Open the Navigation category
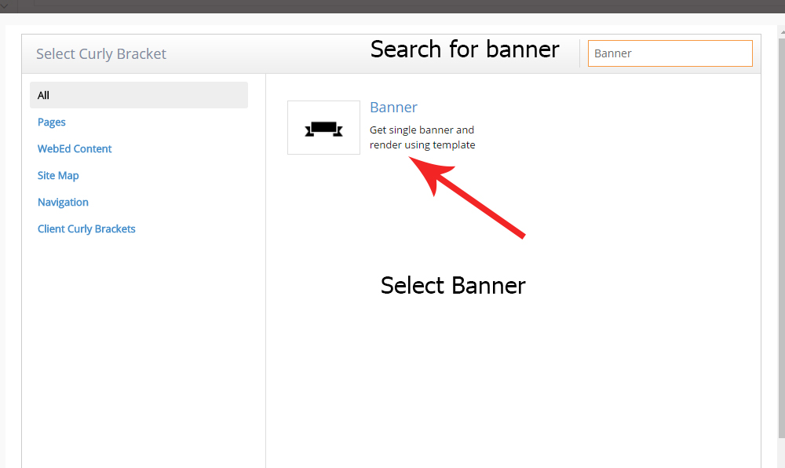This screenshot has height=468, width=785. click(63, 202)
